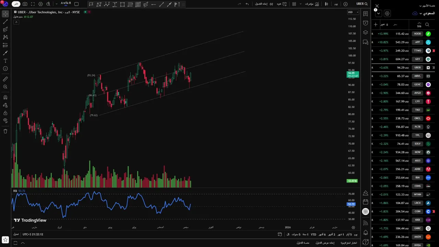Open the forecasting and measurement tools

point(5,45)
